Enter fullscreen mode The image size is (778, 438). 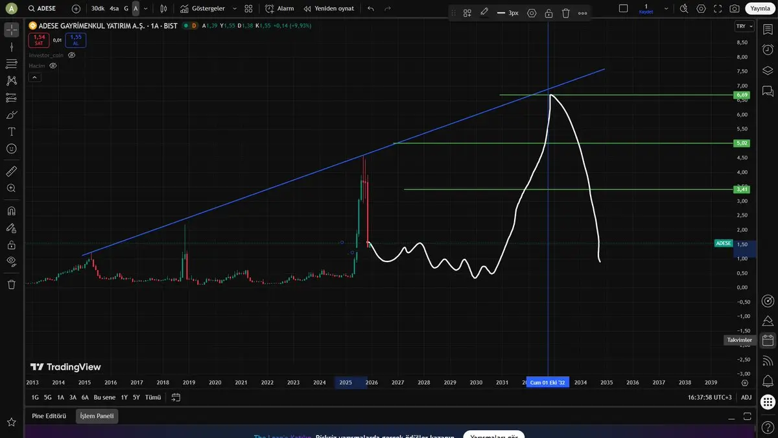718,8
